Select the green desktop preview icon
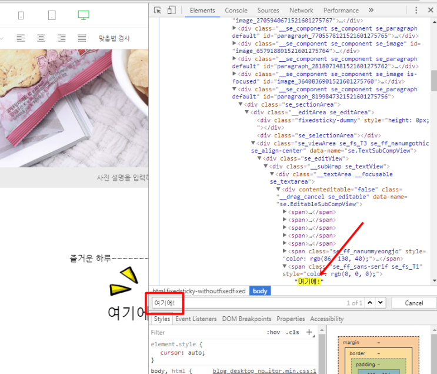 click(84, 15)
